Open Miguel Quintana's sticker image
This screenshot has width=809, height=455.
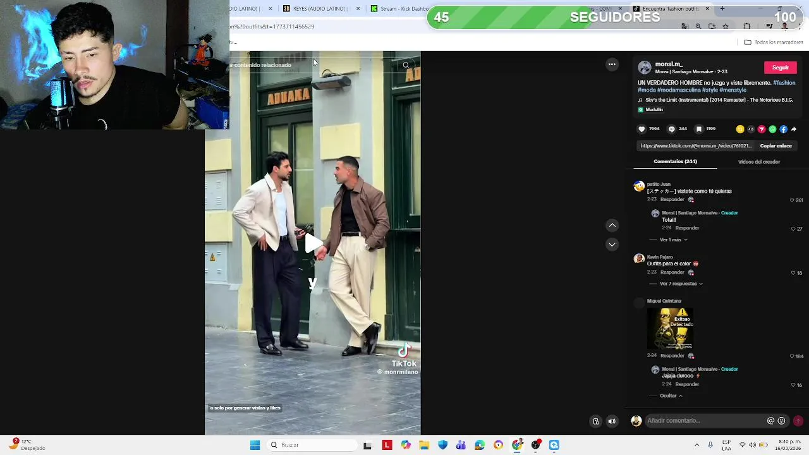[670, 329]
